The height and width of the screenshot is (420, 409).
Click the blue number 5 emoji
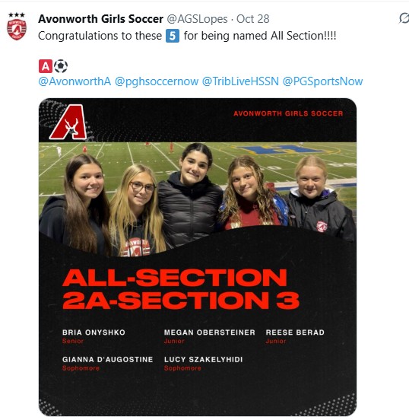coord(173,36)
